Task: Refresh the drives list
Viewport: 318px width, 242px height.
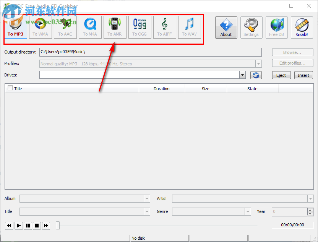Action: (x=256, y=75)
